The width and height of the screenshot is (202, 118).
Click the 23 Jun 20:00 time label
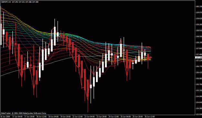click(102, 117)
